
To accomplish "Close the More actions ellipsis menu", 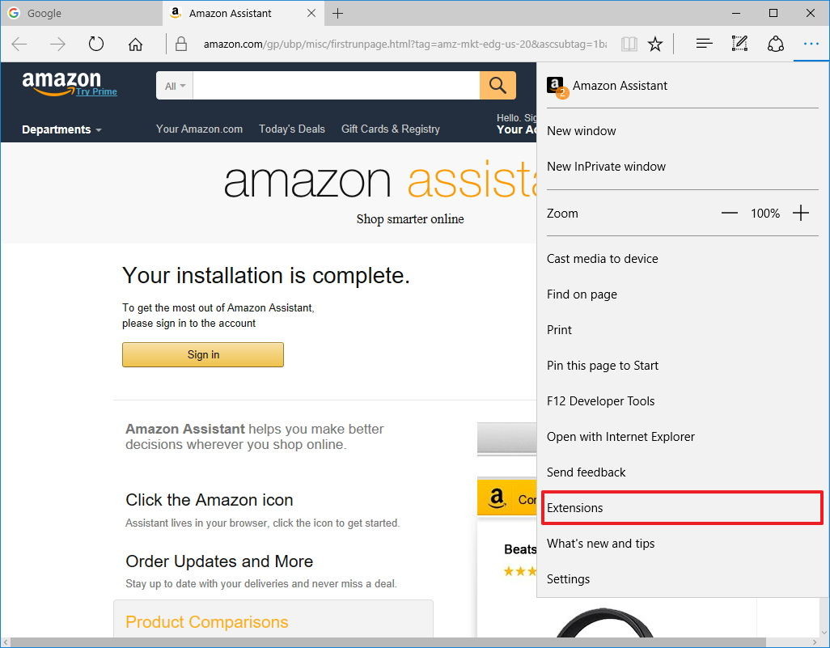I will pyautogui.click(x=811, y=44).
